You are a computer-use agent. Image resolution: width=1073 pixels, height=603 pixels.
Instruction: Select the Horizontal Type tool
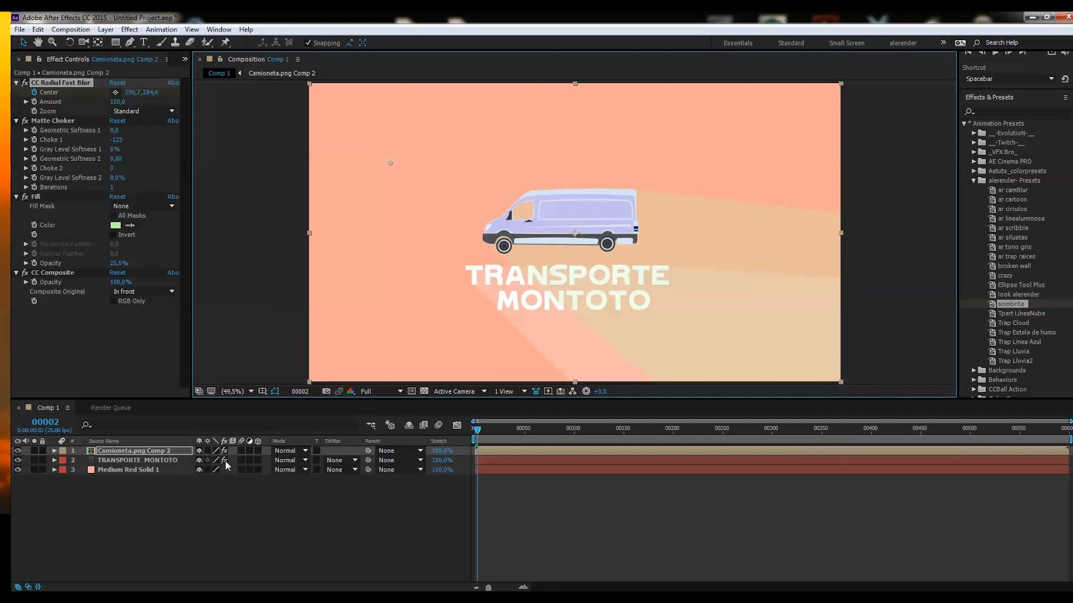[144, 42]
